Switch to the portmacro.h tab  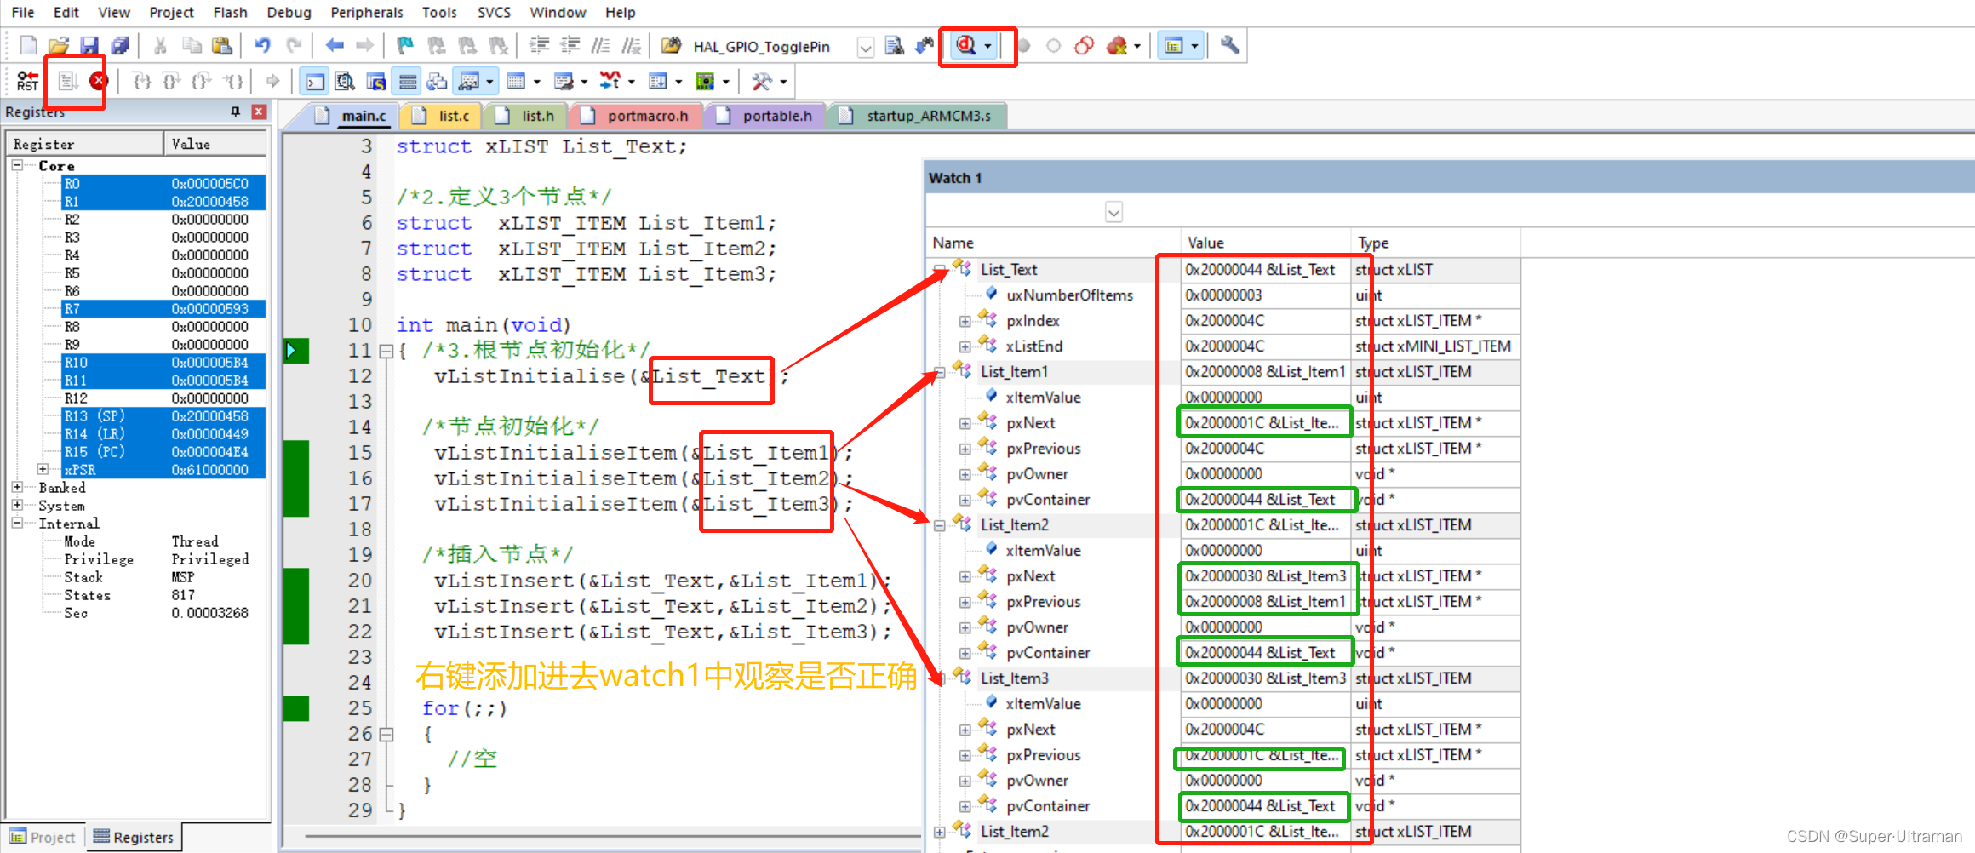tap(635, 116)
